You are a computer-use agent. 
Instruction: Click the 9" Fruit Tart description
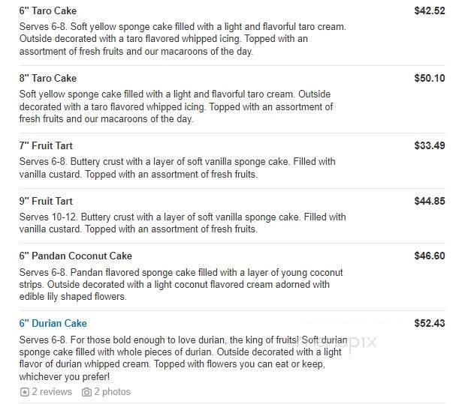[180, 223]
